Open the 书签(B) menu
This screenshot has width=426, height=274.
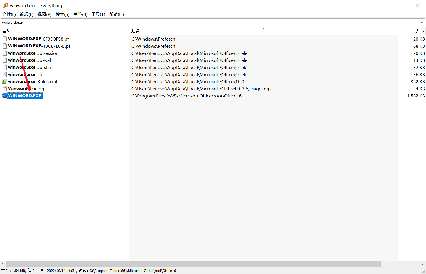coord(80,14)
